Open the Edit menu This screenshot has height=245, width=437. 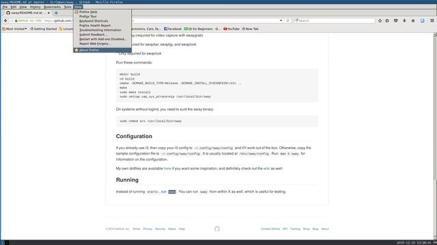click(x=14, y=7)
